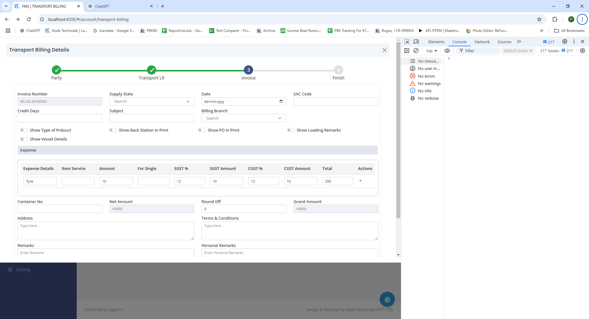Expand the Billing Branch dropdown
Screen dimensions: 589x319
pos(244,118)
